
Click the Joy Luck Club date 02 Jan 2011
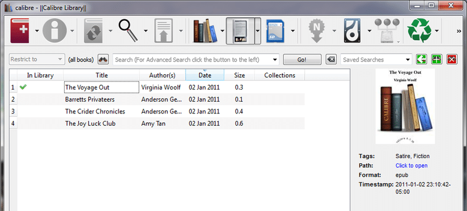[204, 123]
